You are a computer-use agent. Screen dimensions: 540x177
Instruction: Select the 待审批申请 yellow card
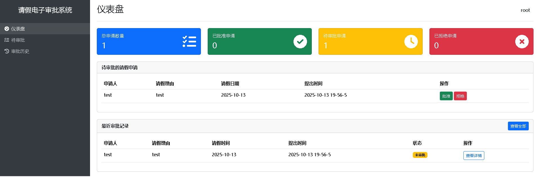(363, 41)
